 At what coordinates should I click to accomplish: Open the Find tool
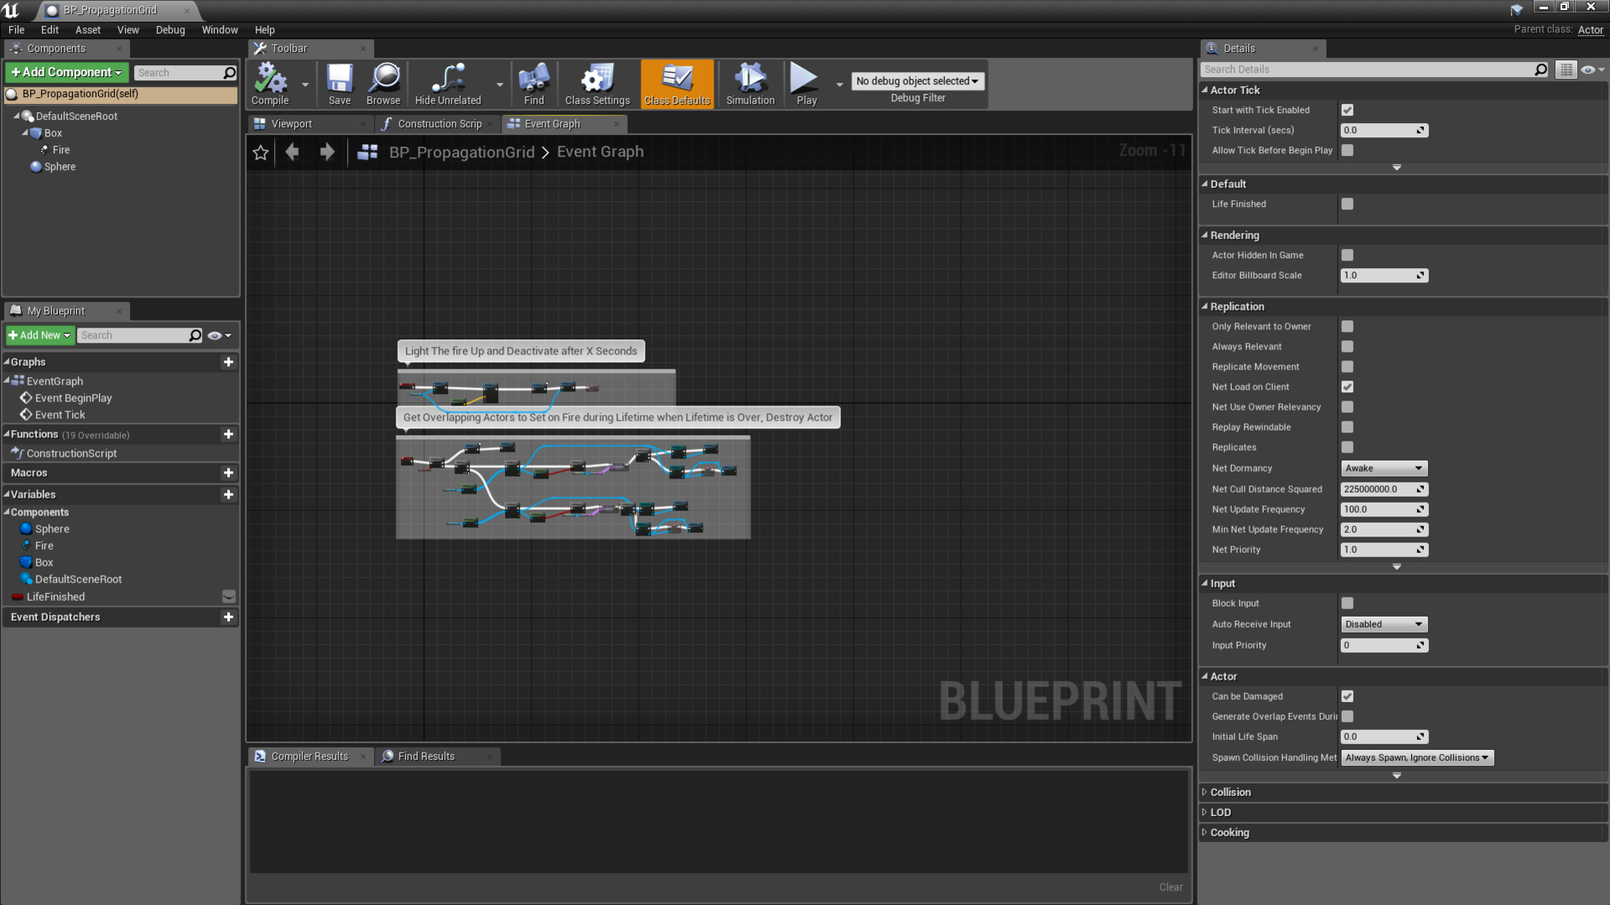coord(534,84)
